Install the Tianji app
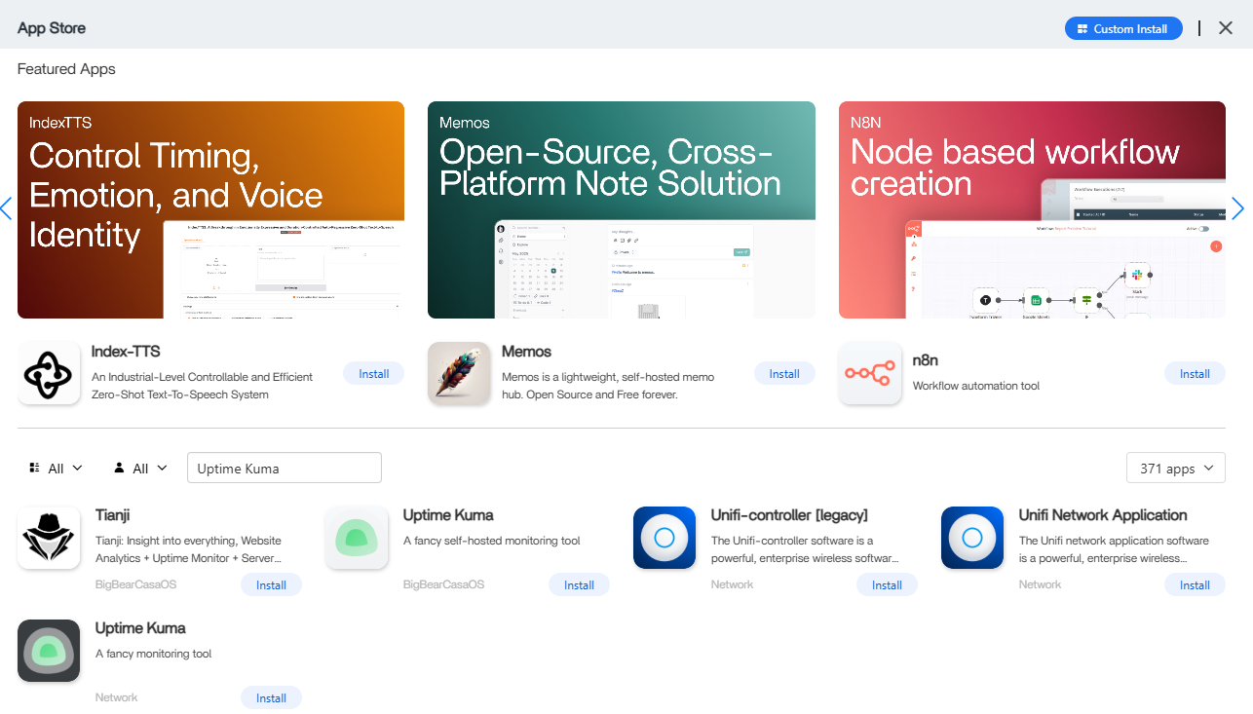The width and height of the screenshot is (1253, 714). (271, 585)
